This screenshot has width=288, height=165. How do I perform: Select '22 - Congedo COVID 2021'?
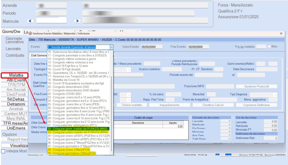tap(78, 94)
